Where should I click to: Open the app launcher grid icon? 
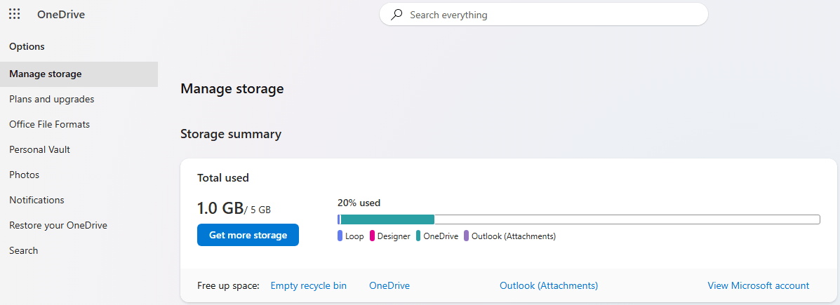[15, 15]
